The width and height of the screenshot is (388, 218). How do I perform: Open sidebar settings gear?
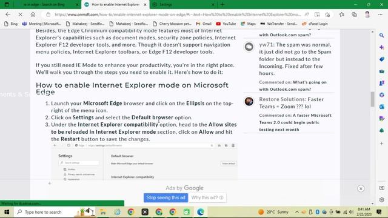click(x=381, y=199)
